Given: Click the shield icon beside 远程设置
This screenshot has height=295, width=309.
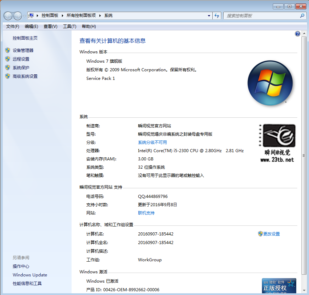Looking at the screenshot, I should click(x=8, y=59).
